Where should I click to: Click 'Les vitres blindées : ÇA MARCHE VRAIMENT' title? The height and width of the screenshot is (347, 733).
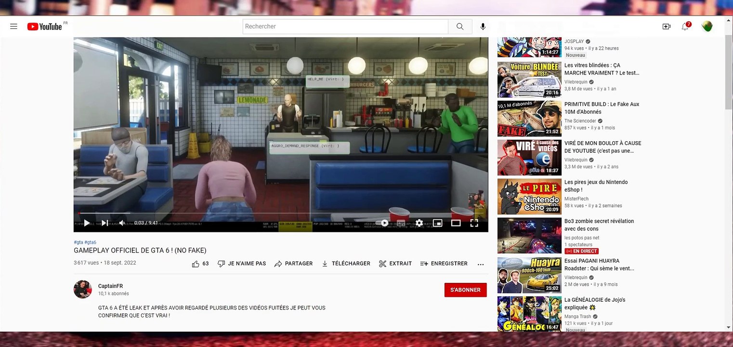tap(602, 69)
